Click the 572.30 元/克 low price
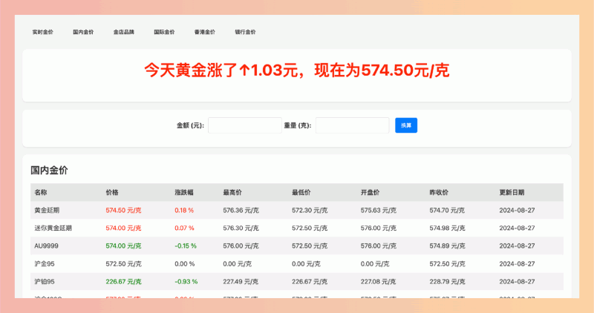This screenshot has height=313, width=594. 310,210
